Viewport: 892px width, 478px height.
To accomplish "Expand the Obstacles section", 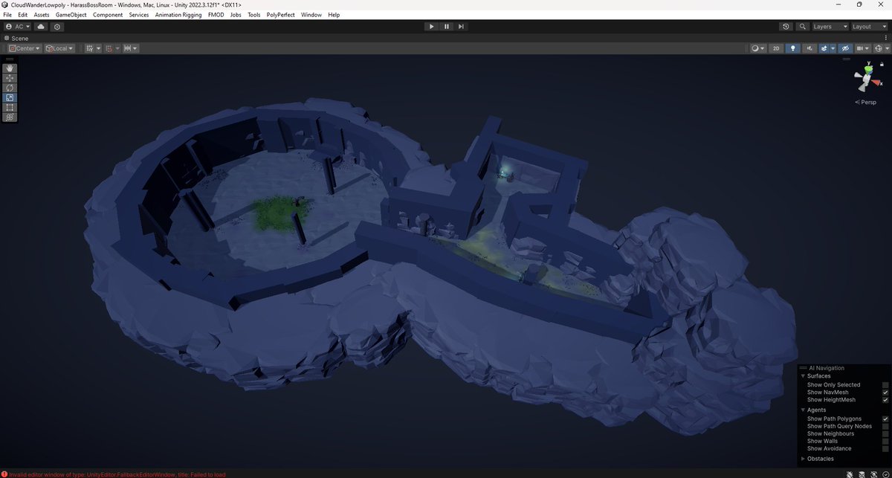I will (x=804, y=459).
